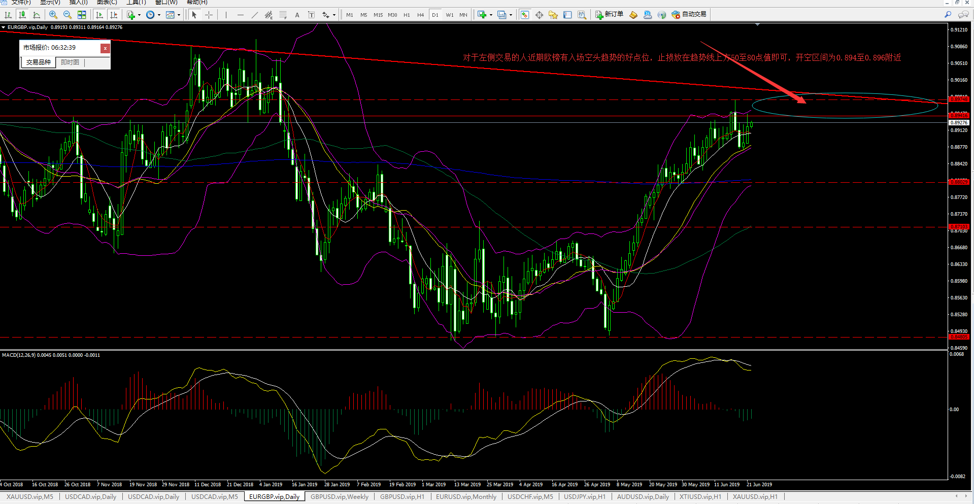This screenshot has height=504, width=974.
Task: Open the chart templates menu
Action: click(170, 15)
